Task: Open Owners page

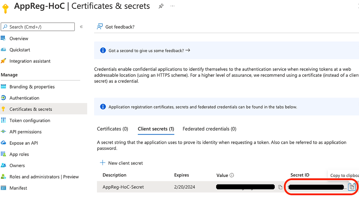Action: click(x=17, y=166)
